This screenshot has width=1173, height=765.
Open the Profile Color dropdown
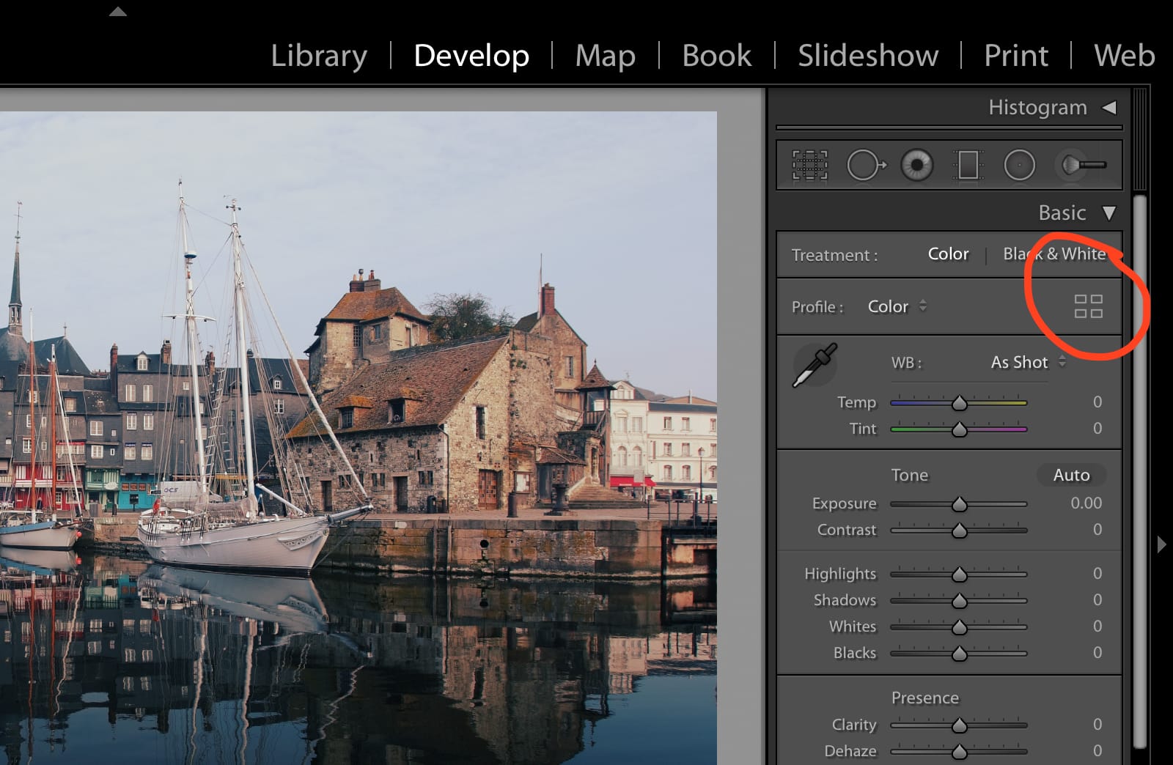coord(897,306)
